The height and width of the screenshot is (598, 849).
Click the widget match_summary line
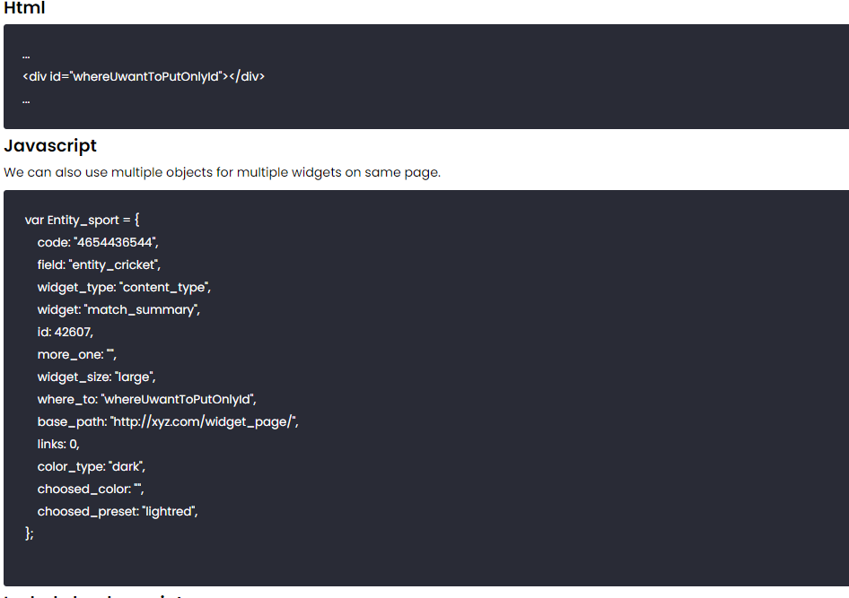tap(118, 310)
